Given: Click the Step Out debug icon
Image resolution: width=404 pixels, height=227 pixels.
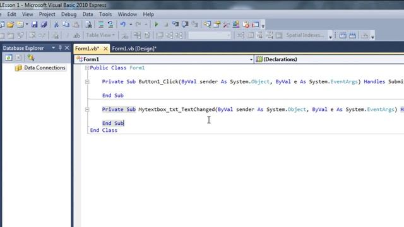Looking at the screenshot, I should [195, 25].
